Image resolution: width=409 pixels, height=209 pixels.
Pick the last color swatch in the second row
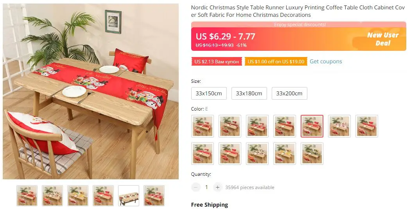312,154
